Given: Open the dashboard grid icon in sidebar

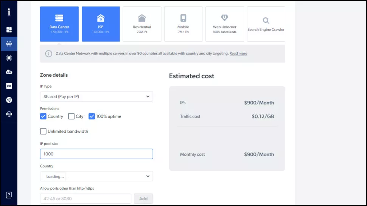Looking at the screenshot, I should (x=9, y=30).
